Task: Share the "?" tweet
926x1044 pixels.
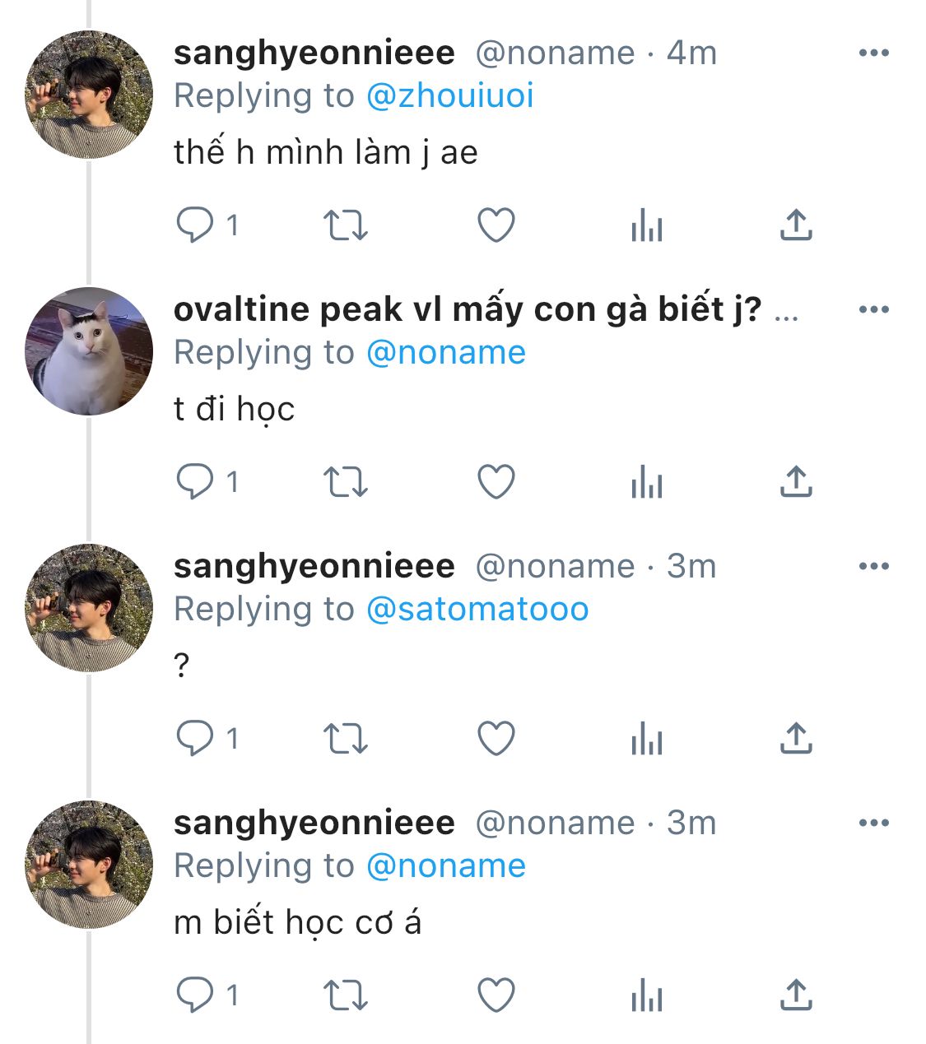Action: click(x=795, y=738)
